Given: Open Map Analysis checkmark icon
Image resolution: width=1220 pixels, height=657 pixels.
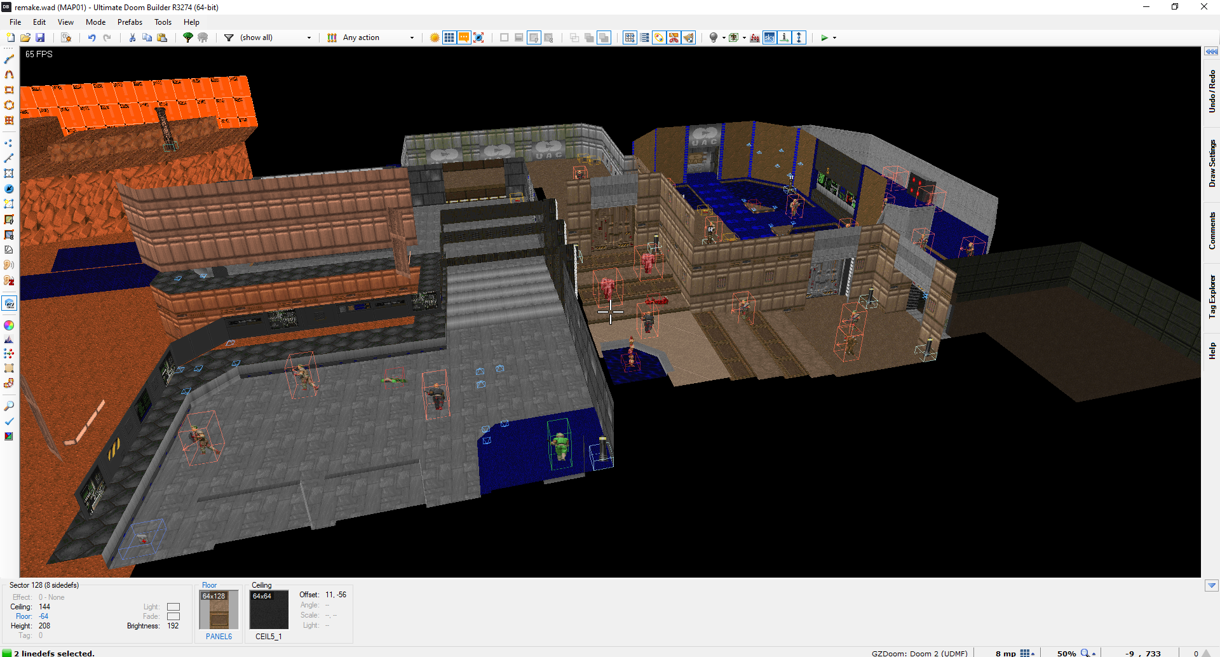Looking at the screenshot, I should click(9, 421).
